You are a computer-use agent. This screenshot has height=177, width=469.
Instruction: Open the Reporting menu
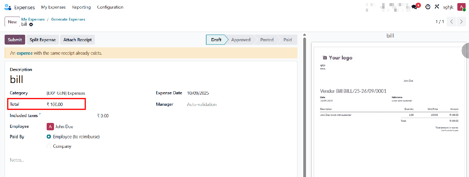[x=81, y=7]
